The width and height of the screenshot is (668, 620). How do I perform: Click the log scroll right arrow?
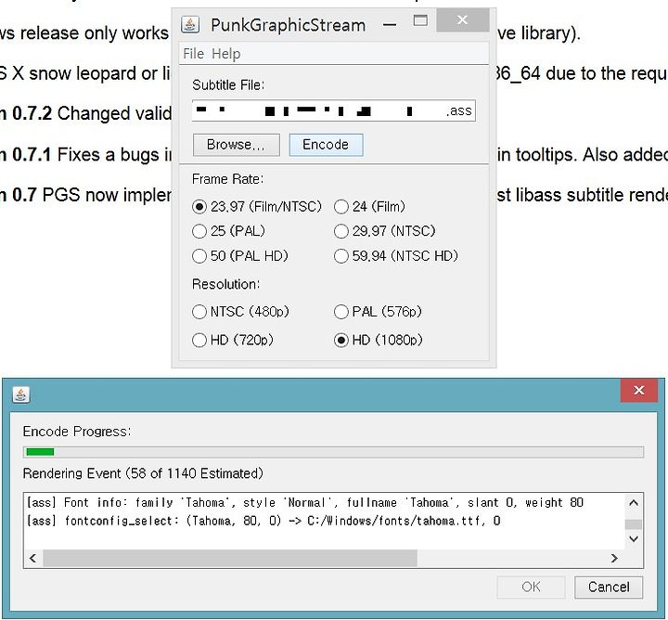(614, 558)
